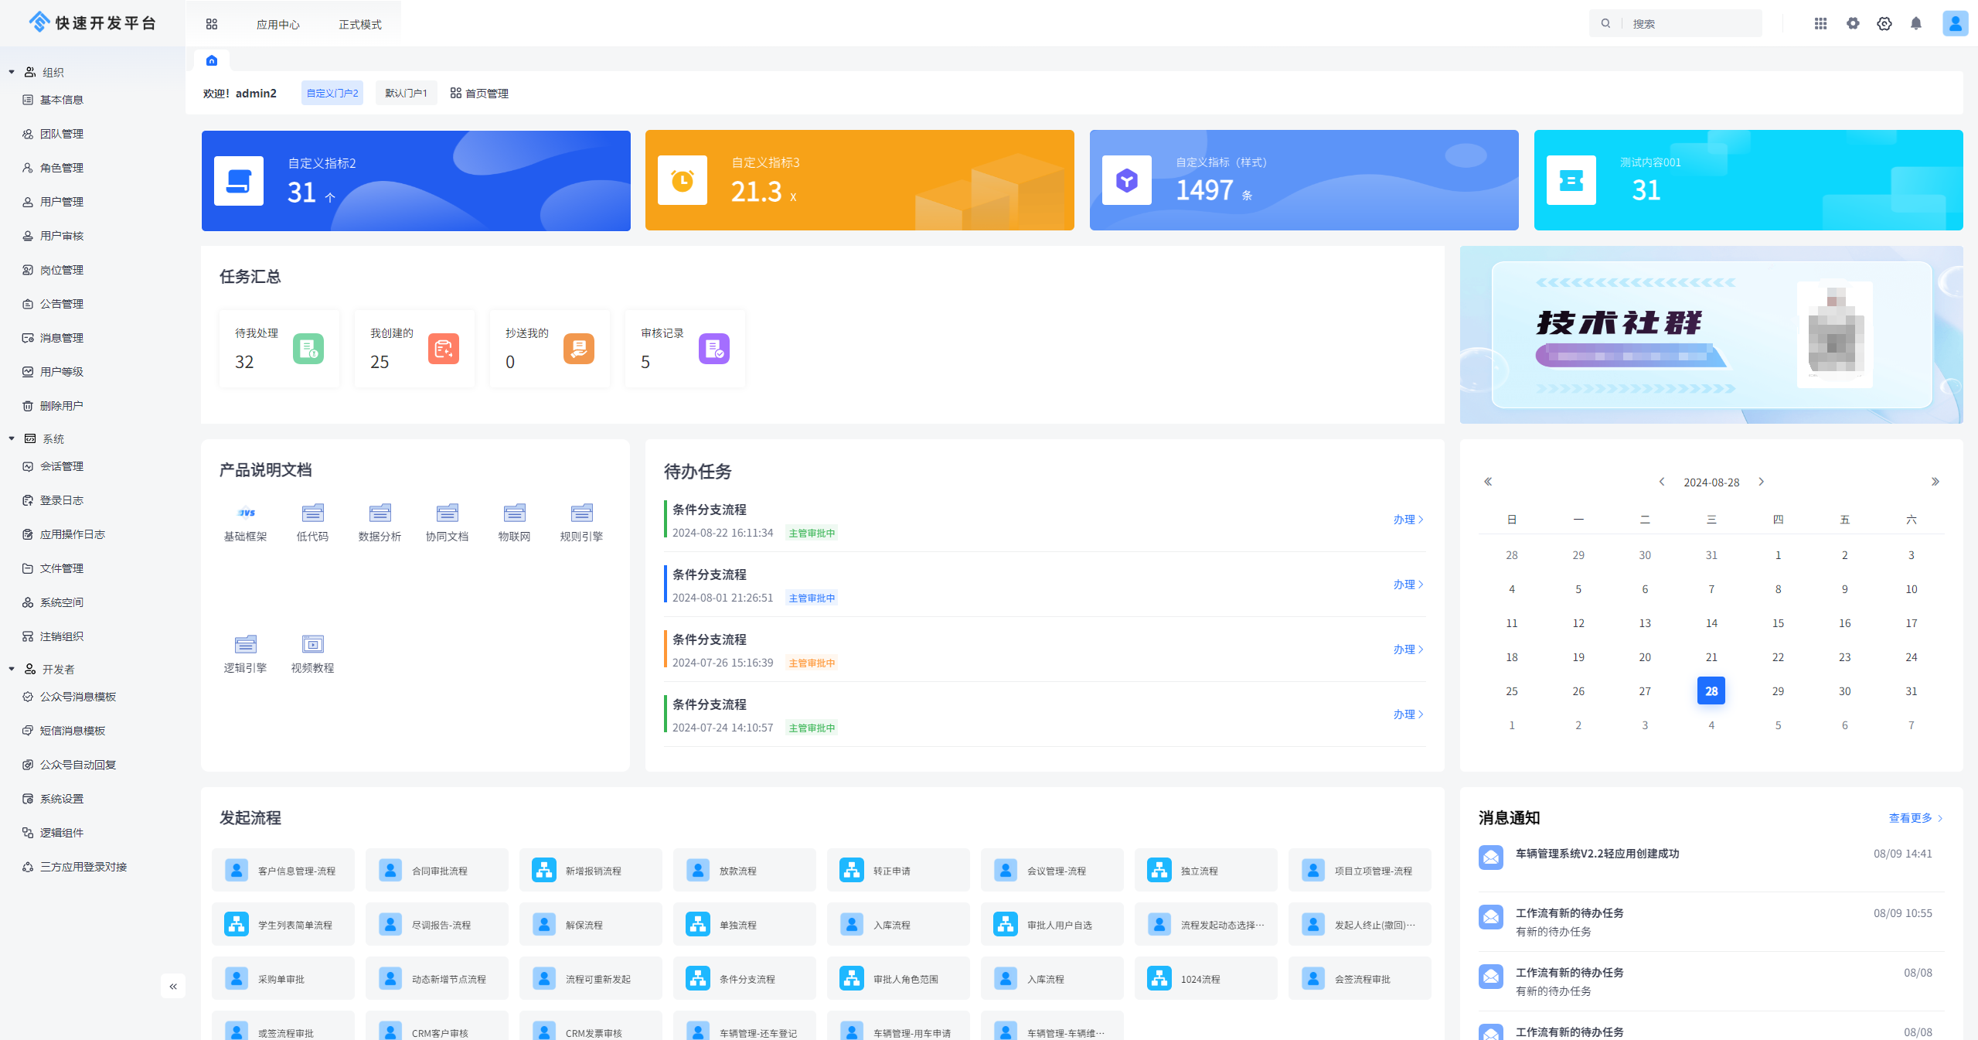Image resolution: width=1978 pixels, height=1040 pixels.
Task: Jump to previous year in calendar
Action: pos(1488,482)
